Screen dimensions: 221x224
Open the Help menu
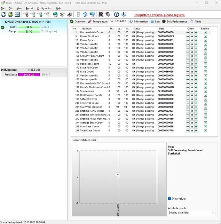click(x=59, y=8)
